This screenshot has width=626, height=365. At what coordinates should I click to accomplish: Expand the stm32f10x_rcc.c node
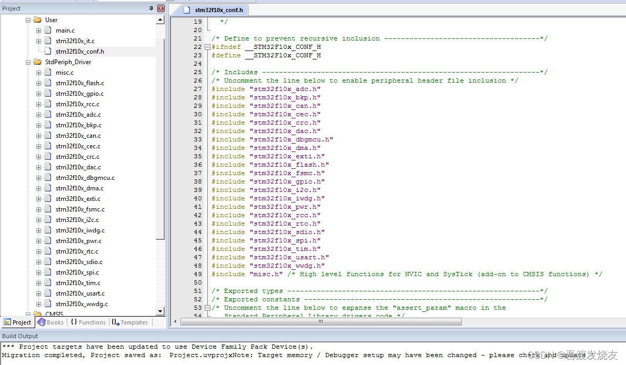(x=38, y=104)
